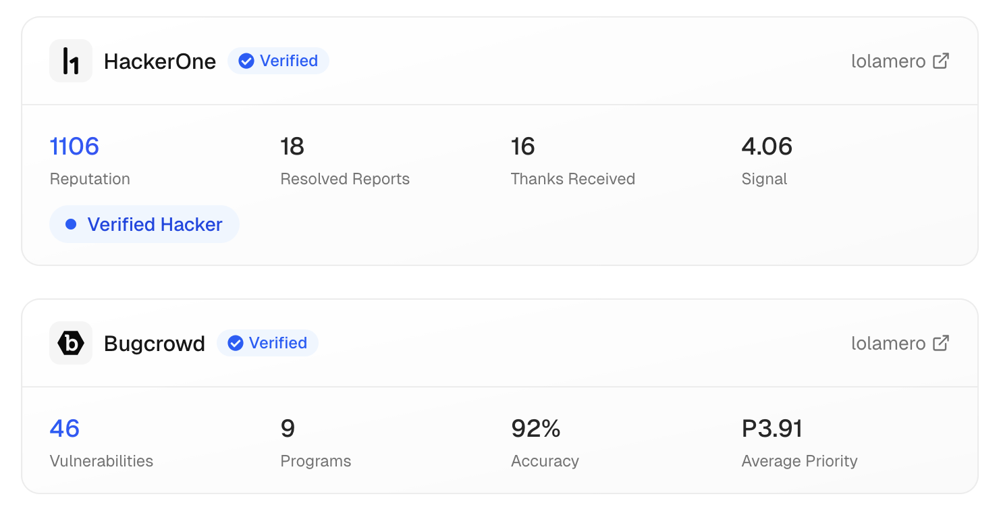Click the 9 Programs stat
This screenshot has height=509, width=999.
point(288,429)
